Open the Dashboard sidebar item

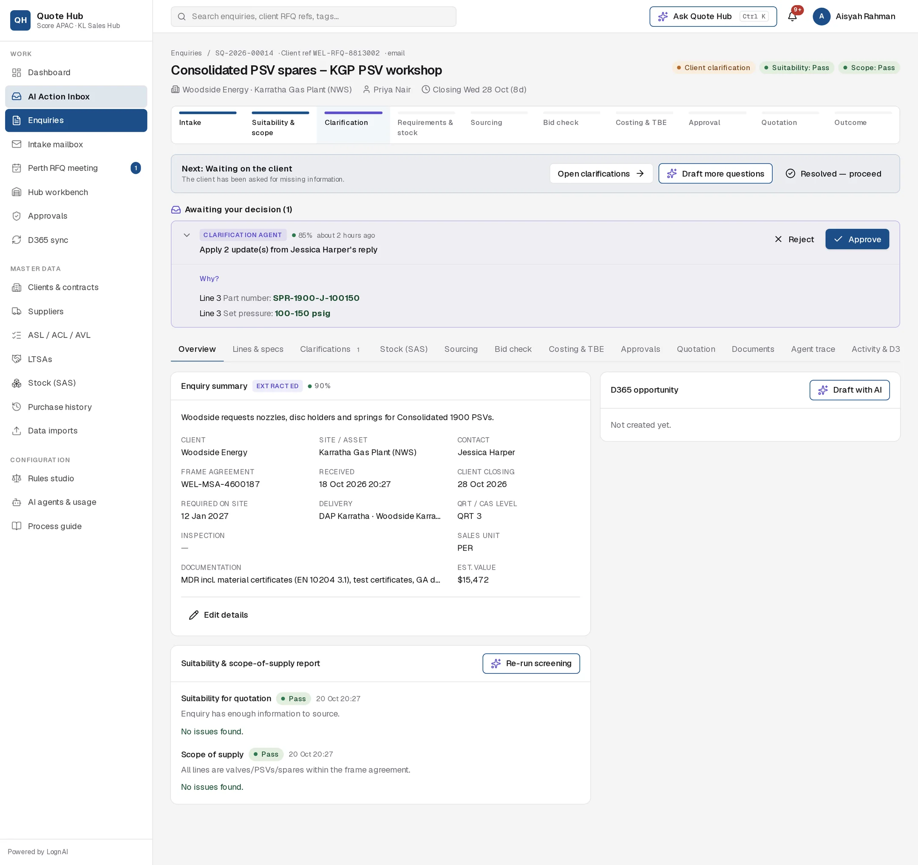[x=76, y=73]
